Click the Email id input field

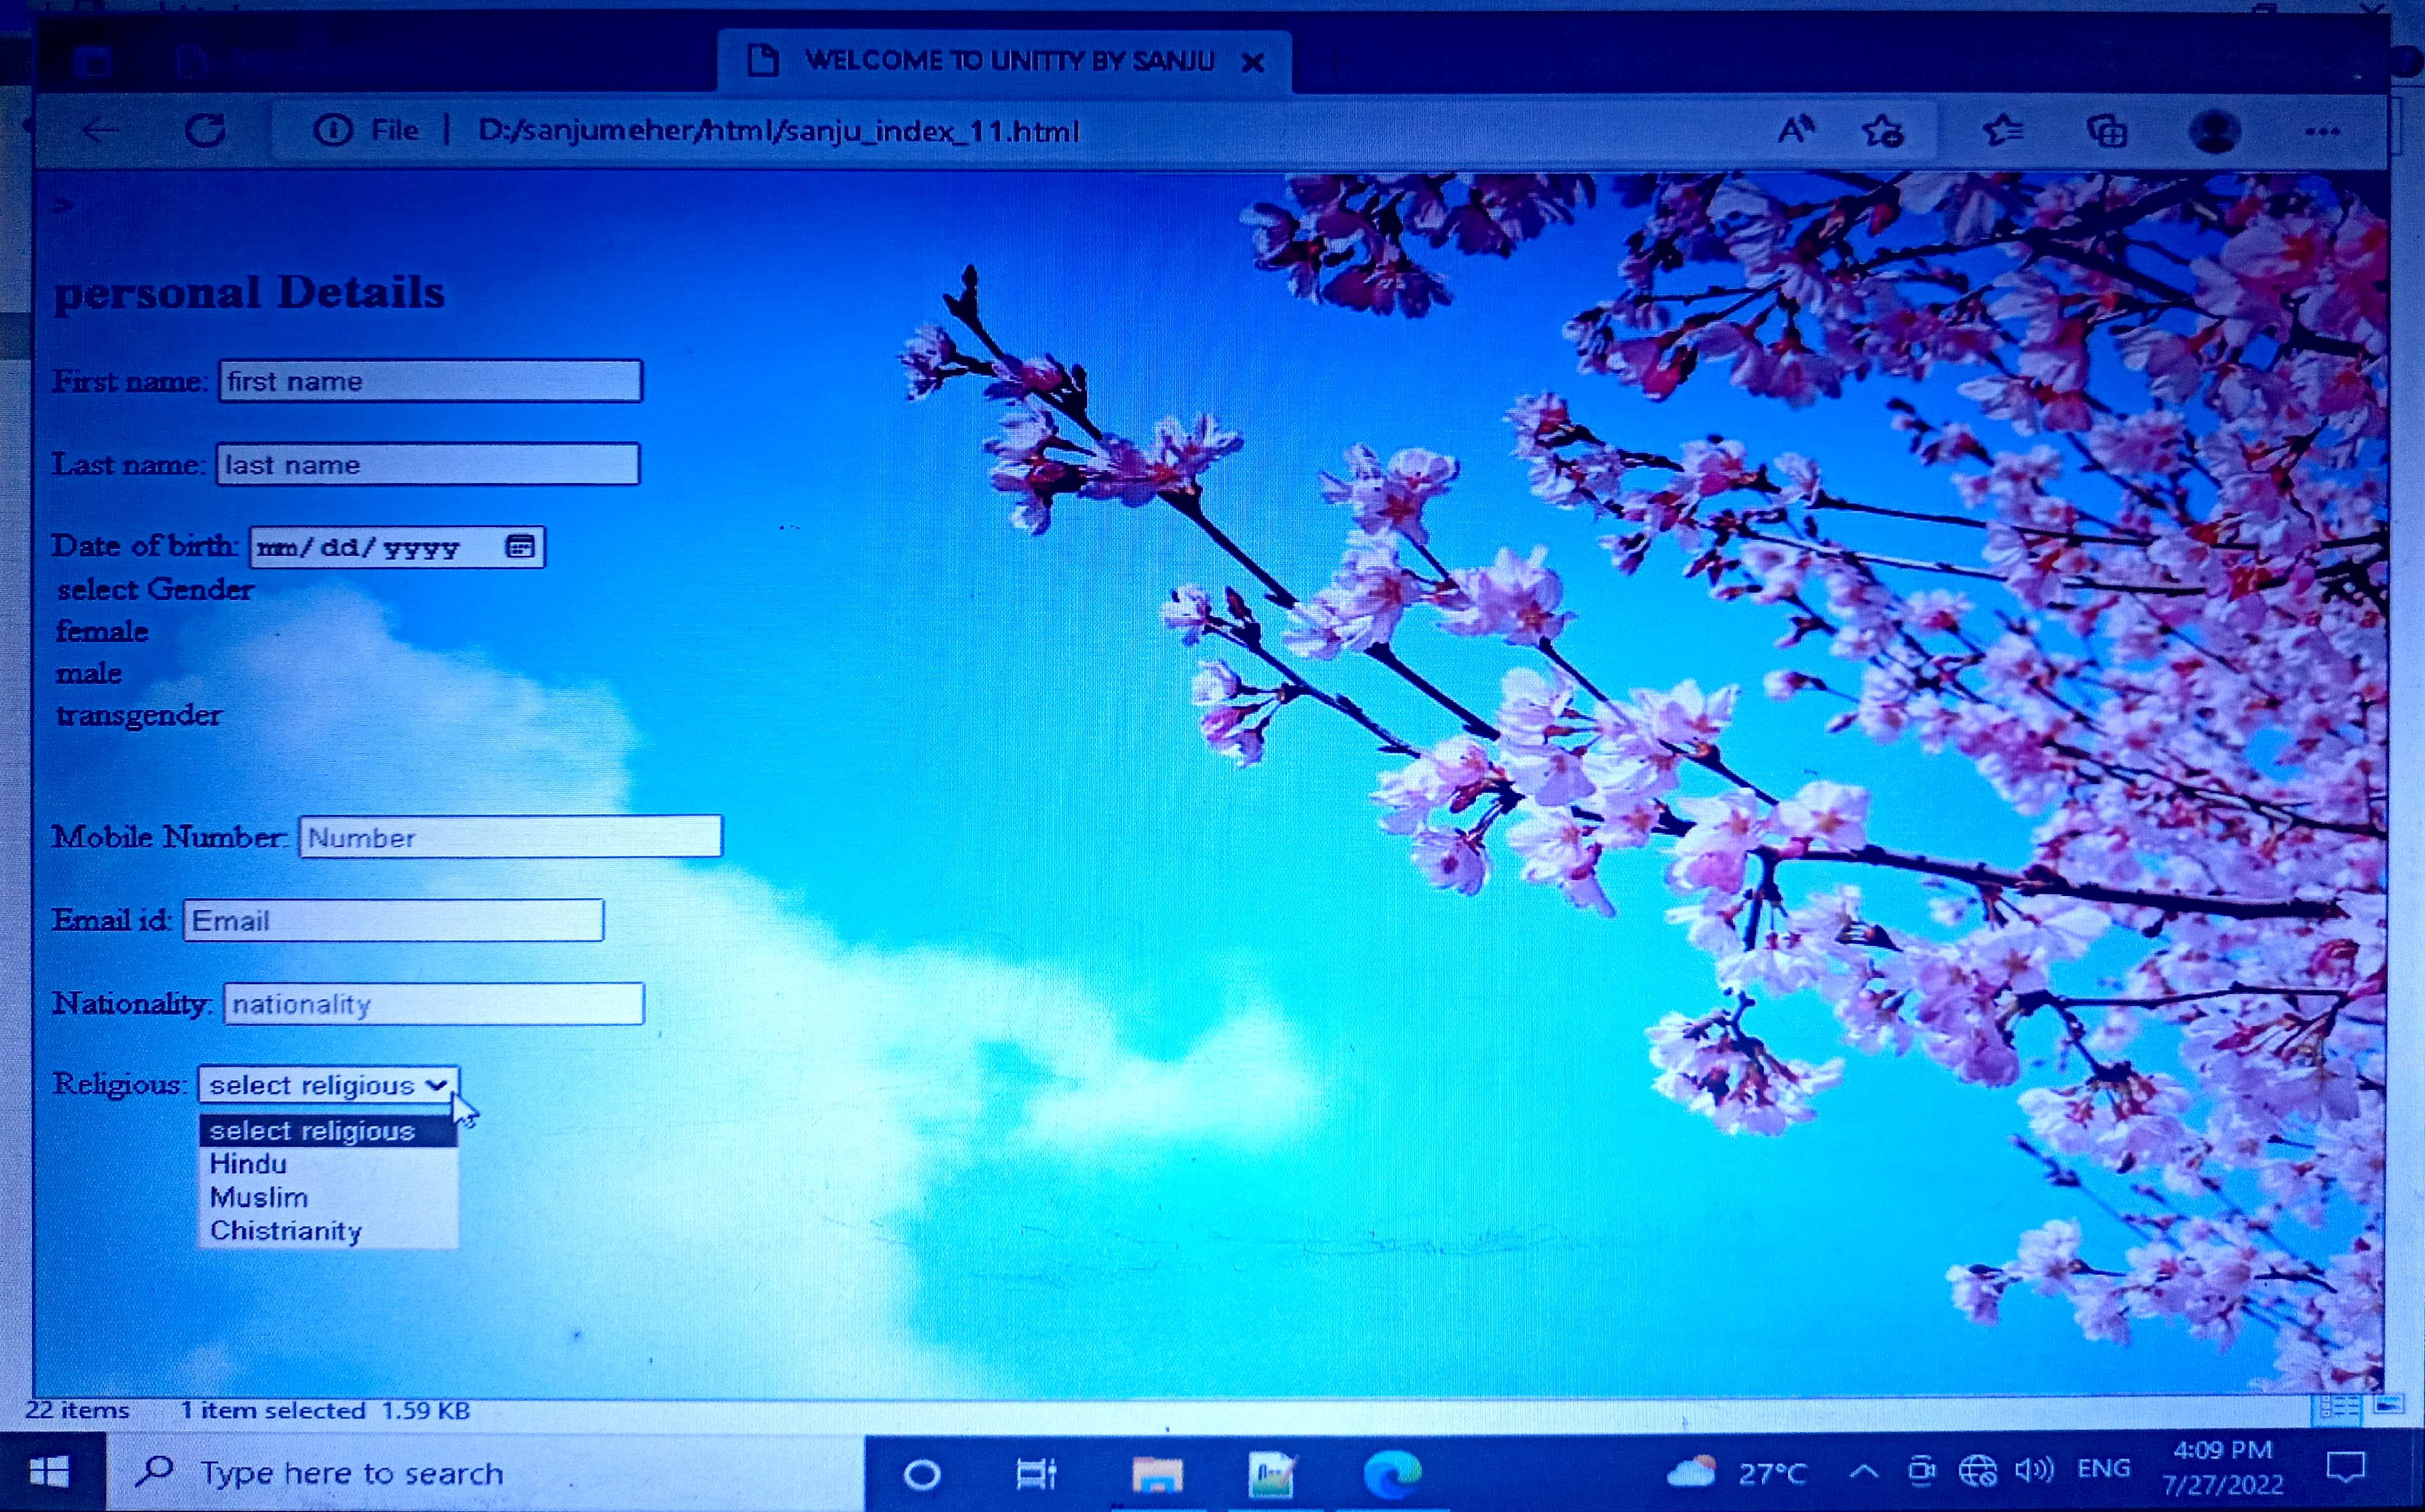click(393, 920)
